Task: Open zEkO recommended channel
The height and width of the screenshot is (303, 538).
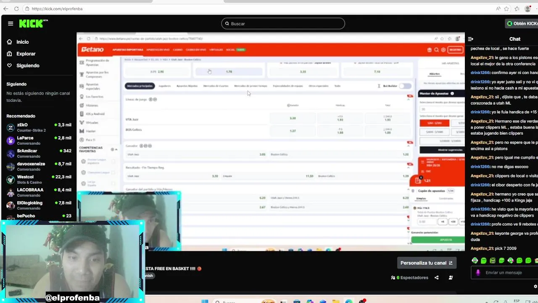Action: click(38, 127)
